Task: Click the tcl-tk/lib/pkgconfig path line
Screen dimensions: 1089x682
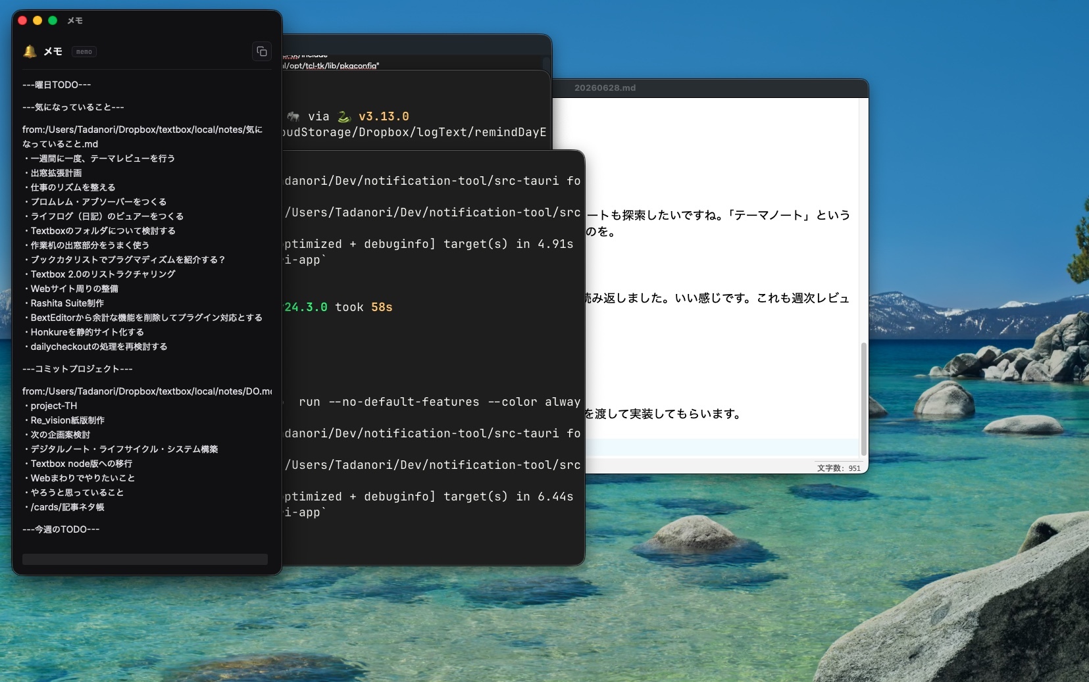Action: click(332, 66)
